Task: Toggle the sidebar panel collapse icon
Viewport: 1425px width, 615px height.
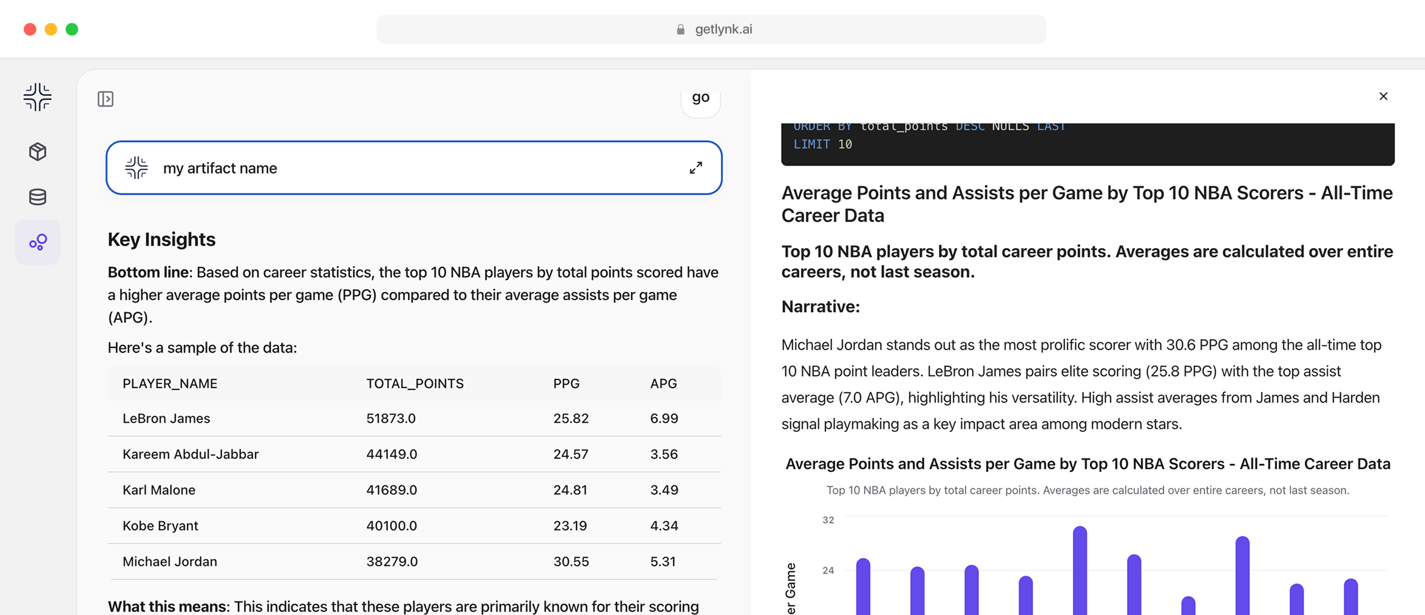Action: [x=106, y=99]
